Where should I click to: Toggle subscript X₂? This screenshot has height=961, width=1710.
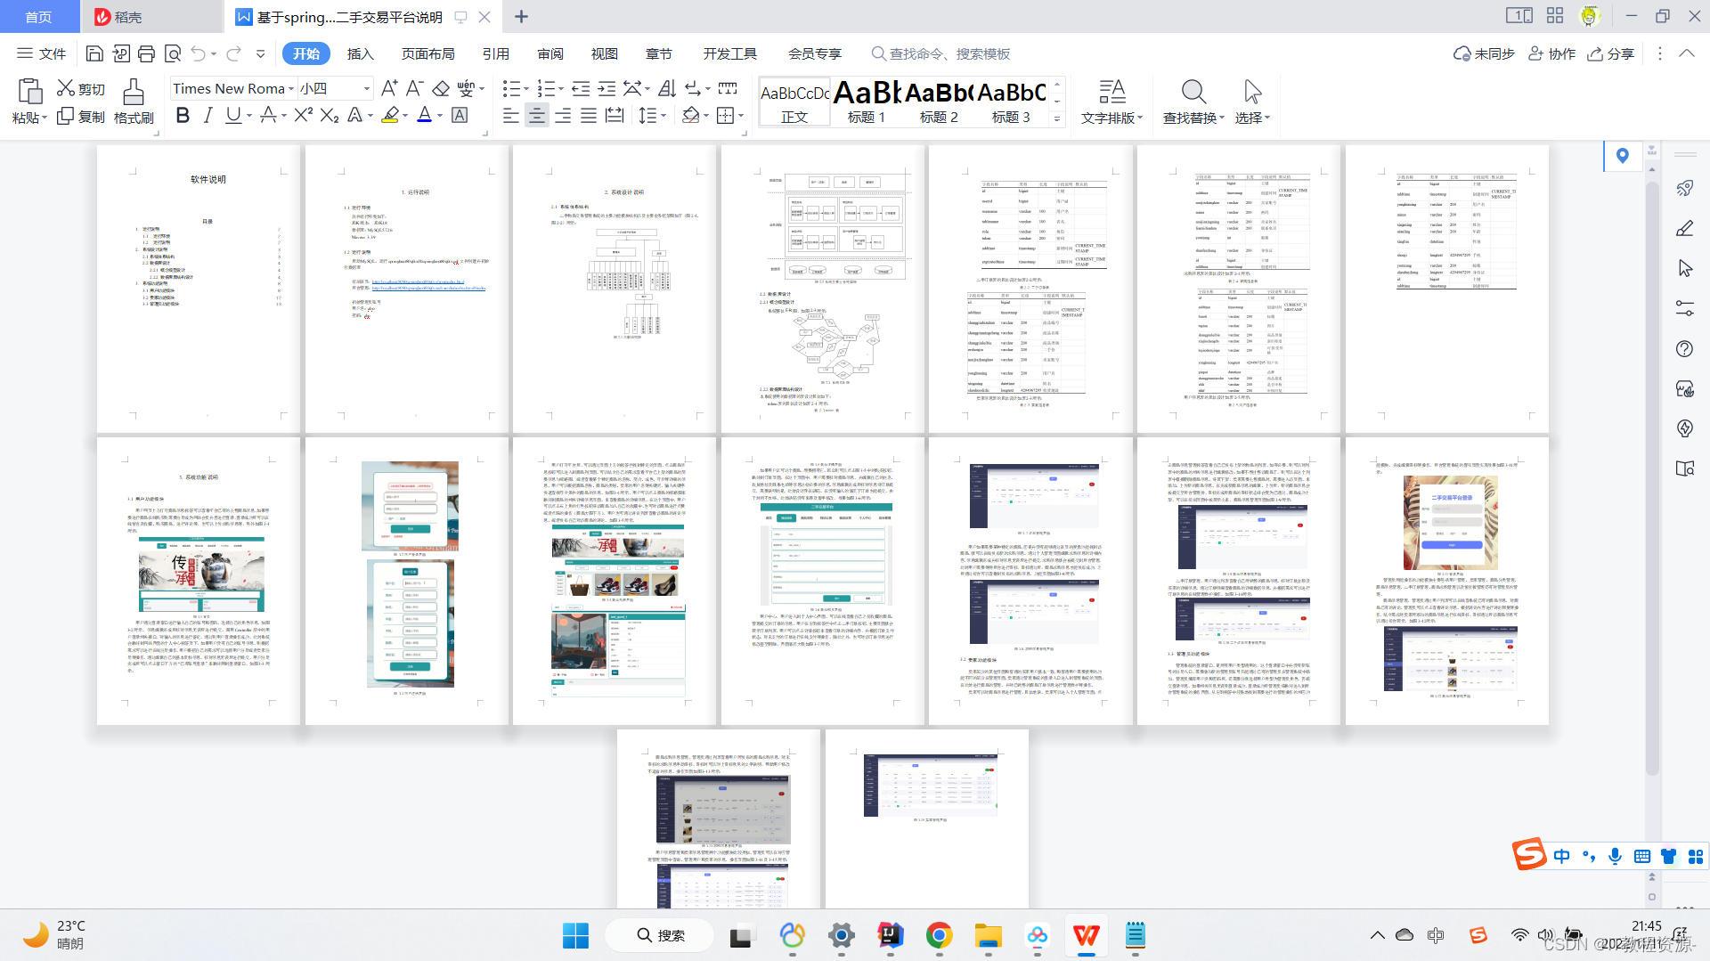(x=330, y=115)
